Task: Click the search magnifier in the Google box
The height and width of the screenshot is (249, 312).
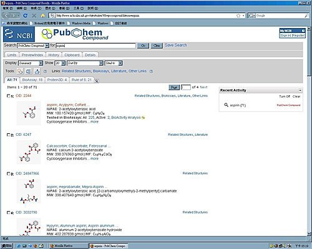Action: 306,16
